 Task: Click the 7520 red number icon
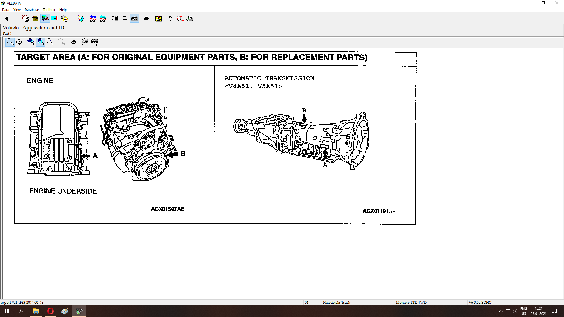pos(55,18)
